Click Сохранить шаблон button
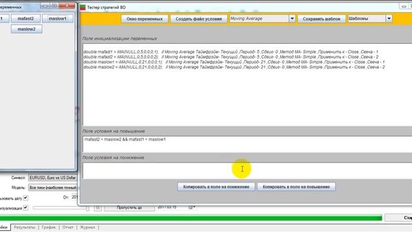Screen dimensions: 412x232 tap(321, 19)
